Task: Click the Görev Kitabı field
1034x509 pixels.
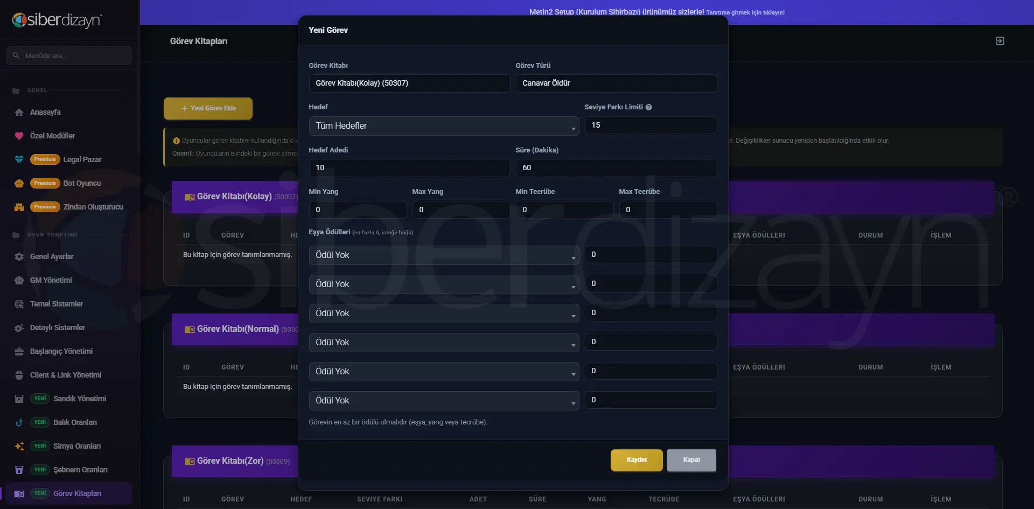Action: [x=409, y=83]
